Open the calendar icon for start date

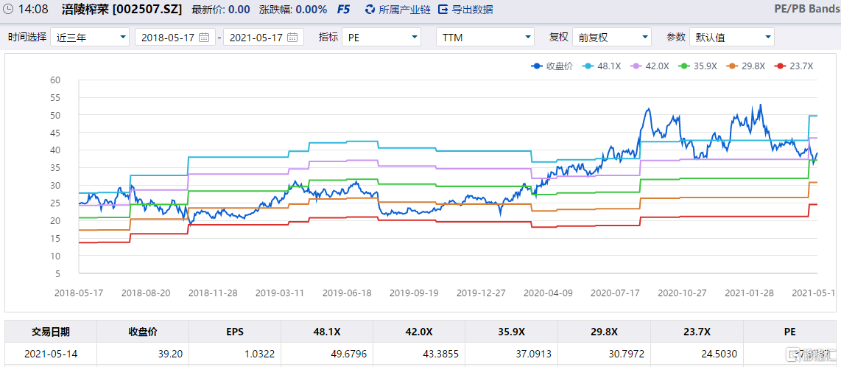coord(204,37)
